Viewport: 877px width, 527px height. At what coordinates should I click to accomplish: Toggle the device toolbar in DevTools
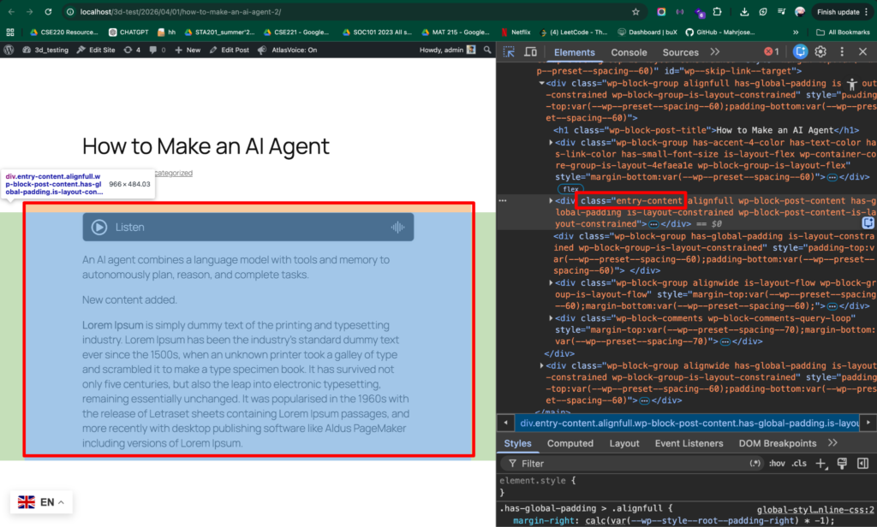[x=530, y=52]
